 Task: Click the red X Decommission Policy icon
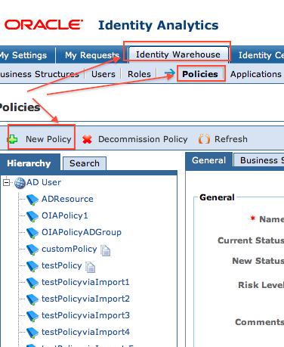(87, 139)
